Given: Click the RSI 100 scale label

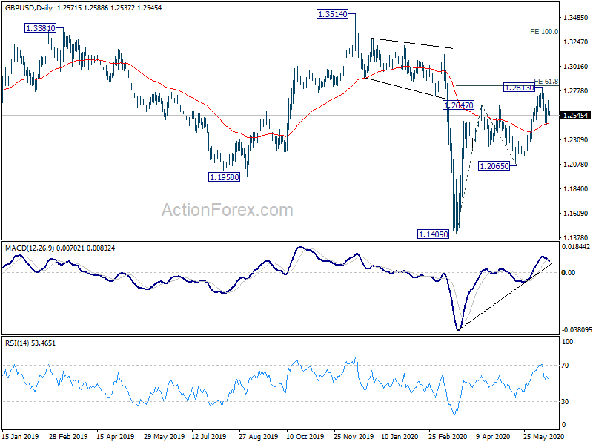Looking at the screenshot, I should tap(567, 342).
